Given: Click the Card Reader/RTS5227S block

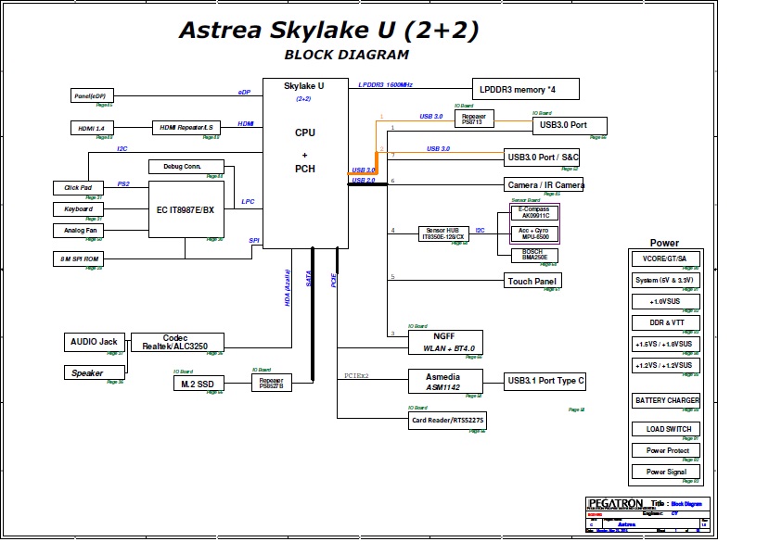Looking at the screenshot, I should pos(448,421).
